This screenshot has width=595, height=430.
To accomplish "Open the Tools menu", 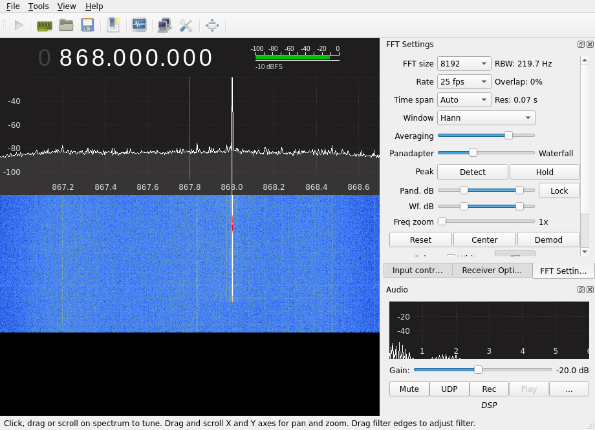I will point(38,6).
